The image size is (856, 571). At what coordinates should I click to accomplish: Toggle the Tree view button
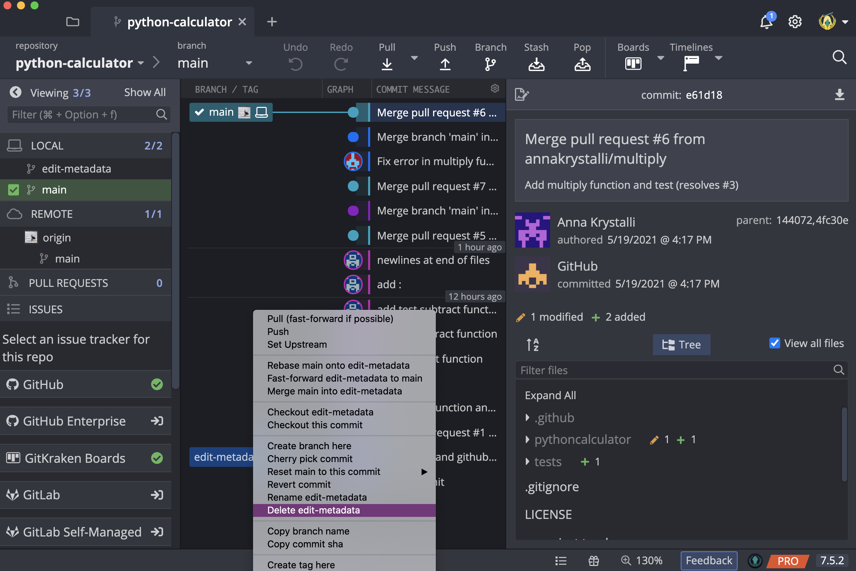[681, 344]
